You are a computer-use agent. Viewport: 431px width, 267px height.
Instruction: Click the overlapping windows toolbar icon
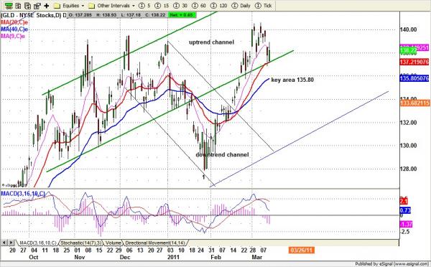(x=37, y=6)
